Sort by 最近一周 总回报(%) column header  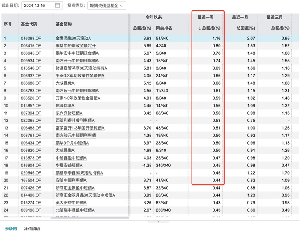[x=210, y=28]
